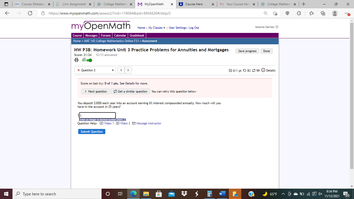The width and height of the screenshot is (354, 199).
Task: Click the Get a similar question link
Action: (x=130, y=91)
